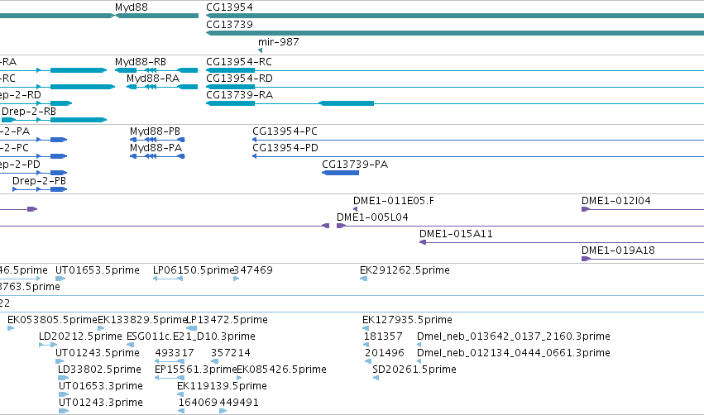Viewport: 704px width, 415px height.
Task: Click transcript CG13954-RD label
Action: (239, 78)
